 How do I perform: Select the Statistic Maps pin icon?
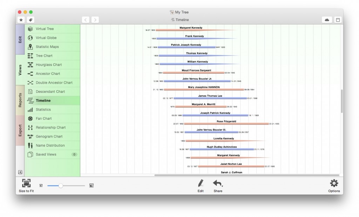(x=30, y=47)
